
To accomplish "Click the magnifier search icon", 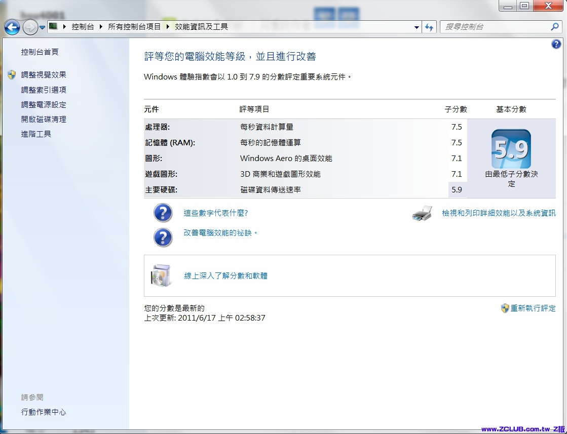I will 555,27.
